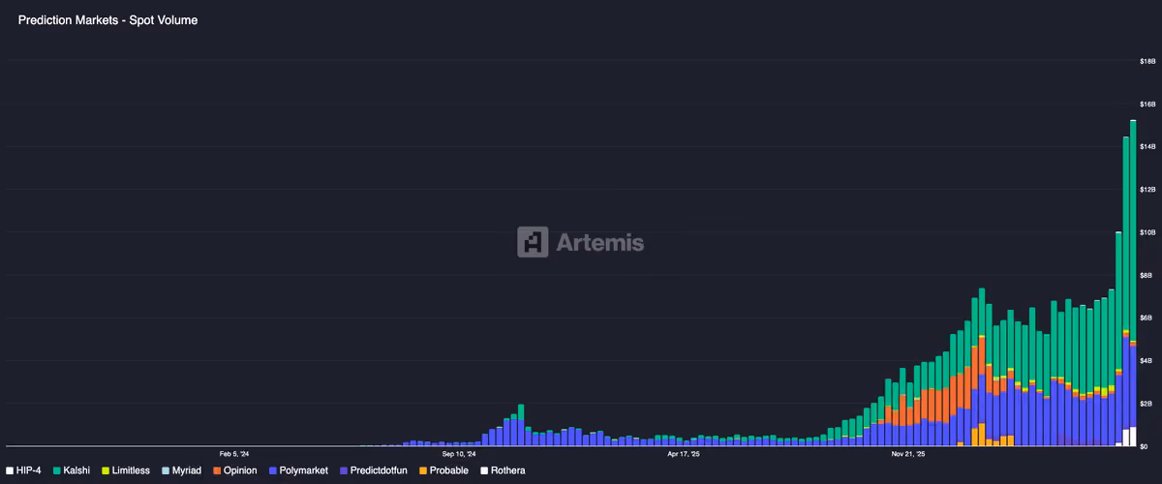Image resolution: width=1162 pixels, height=484 pixels.
Task: Click the $14B y-axis label
Action: [x=1147, y=146]
